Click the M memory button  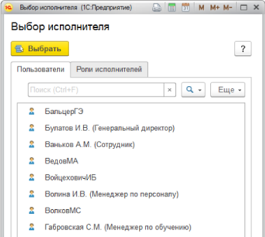click(x=202, y=8)
